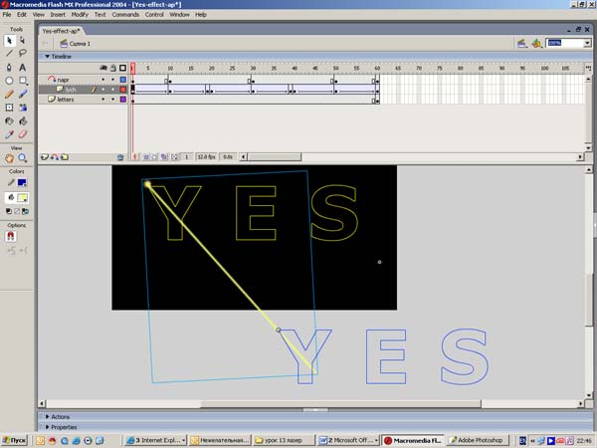
Task: Select the Text tool
Action: coord(22,67)
